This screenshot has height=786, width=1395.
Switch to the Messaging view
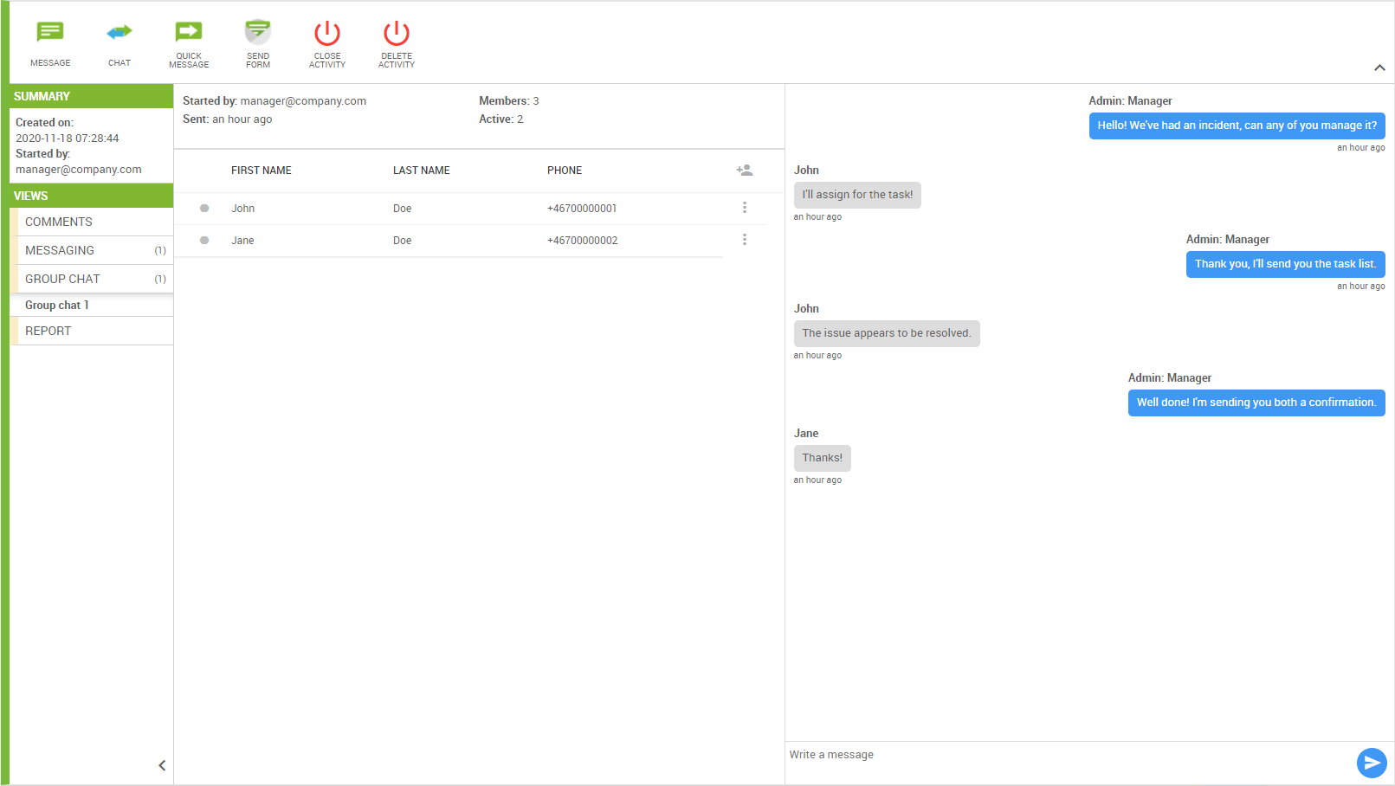(92, 250)
